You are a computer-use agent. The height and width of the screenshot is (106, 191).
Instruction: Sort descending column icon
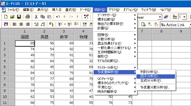click(69, 24)
